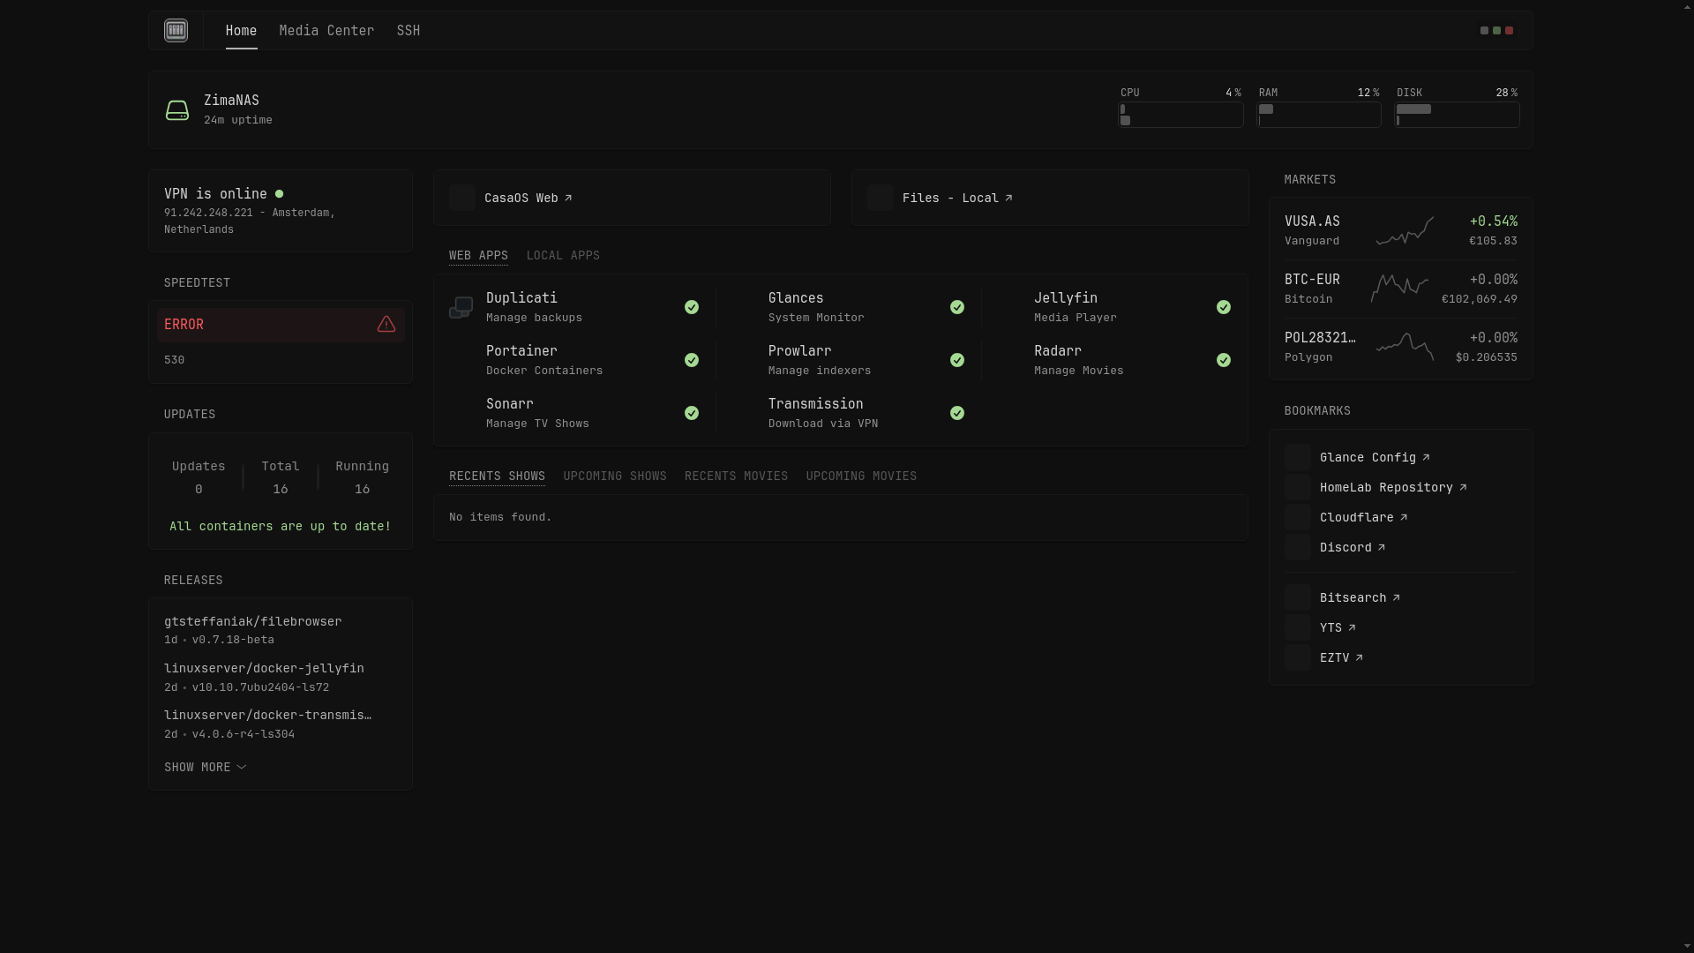Click the Bitsearch bookmark icon
This screenshot has width=1694, height=953.
[x=1298, y=597]
